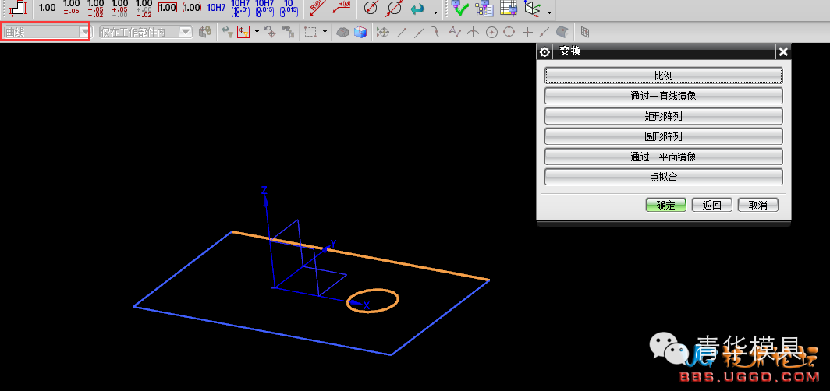The height and width of the screenshot is (391, 830).
Task: Select diameter dimension with inside arrow
Action: (x=371, y=7)
